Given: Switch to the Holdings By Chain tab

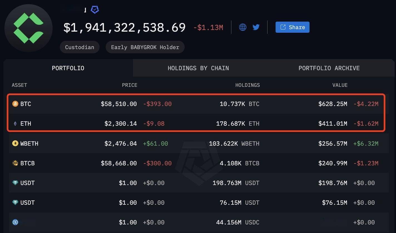Looking at the screenshot, I should [198, 68].
